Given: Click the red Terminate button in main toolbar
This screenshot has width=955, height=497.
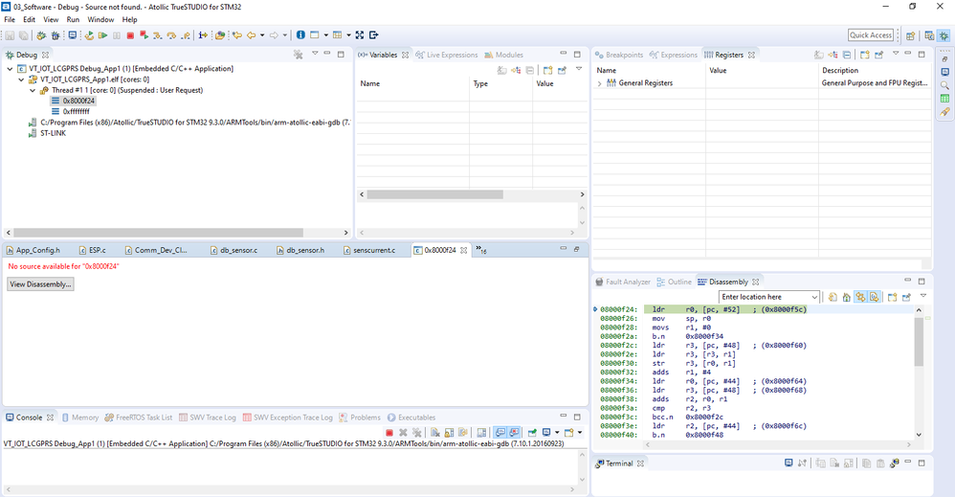Looking at the screenshot, I should pyautogui.click(x=130, y=35).
